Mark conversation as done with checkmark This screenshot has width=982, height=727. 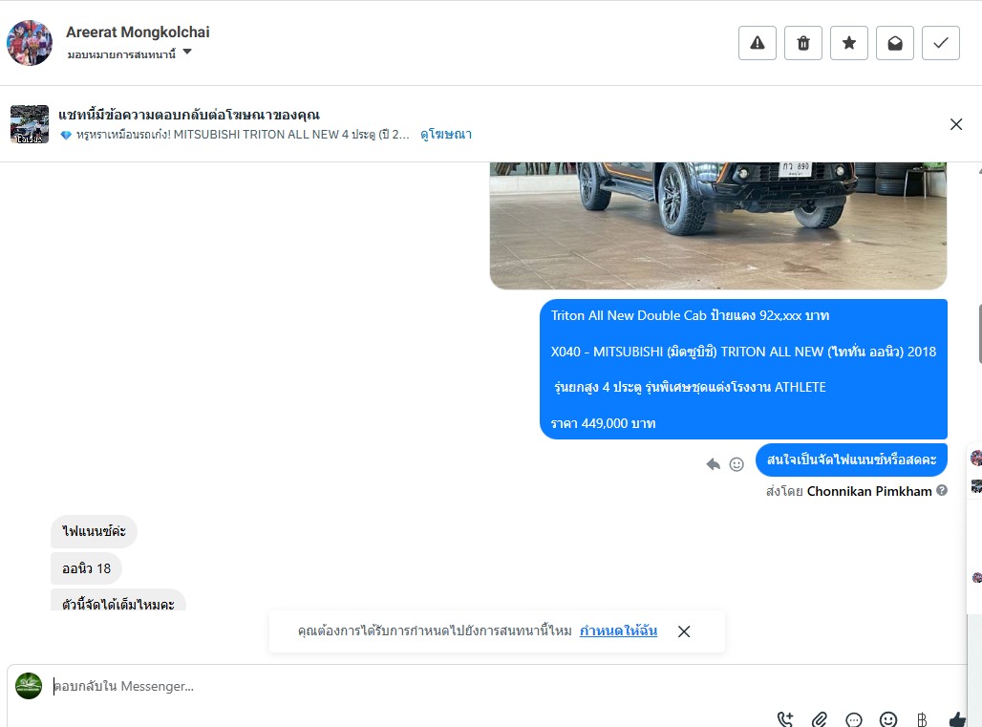click(940, 43)
